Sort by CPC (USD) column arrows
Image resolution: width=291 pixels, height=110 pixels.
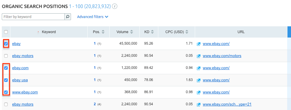[x=187, y=32]
